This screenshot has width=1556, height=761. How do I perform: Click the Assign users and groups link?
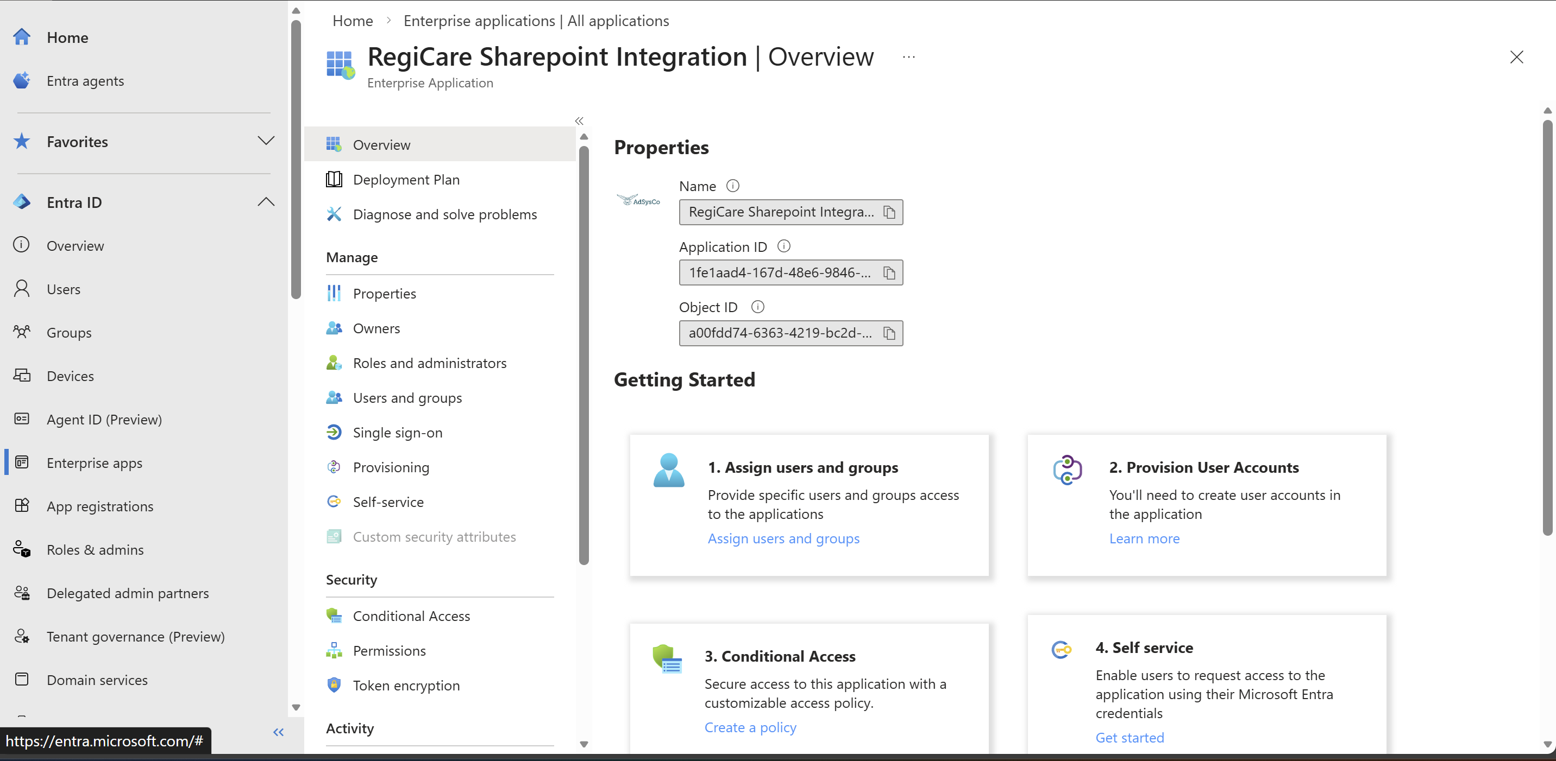[783, 538]
